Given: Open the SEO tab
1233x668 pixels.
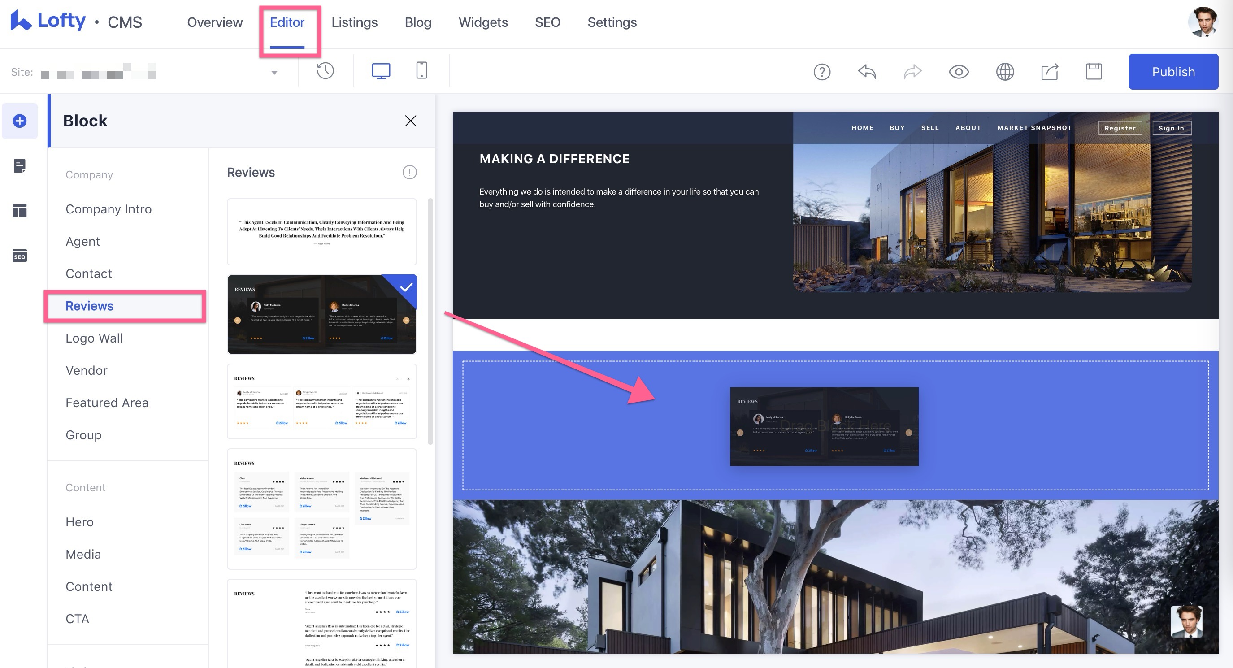Looking at the screenshot, I should click(547, 22).
